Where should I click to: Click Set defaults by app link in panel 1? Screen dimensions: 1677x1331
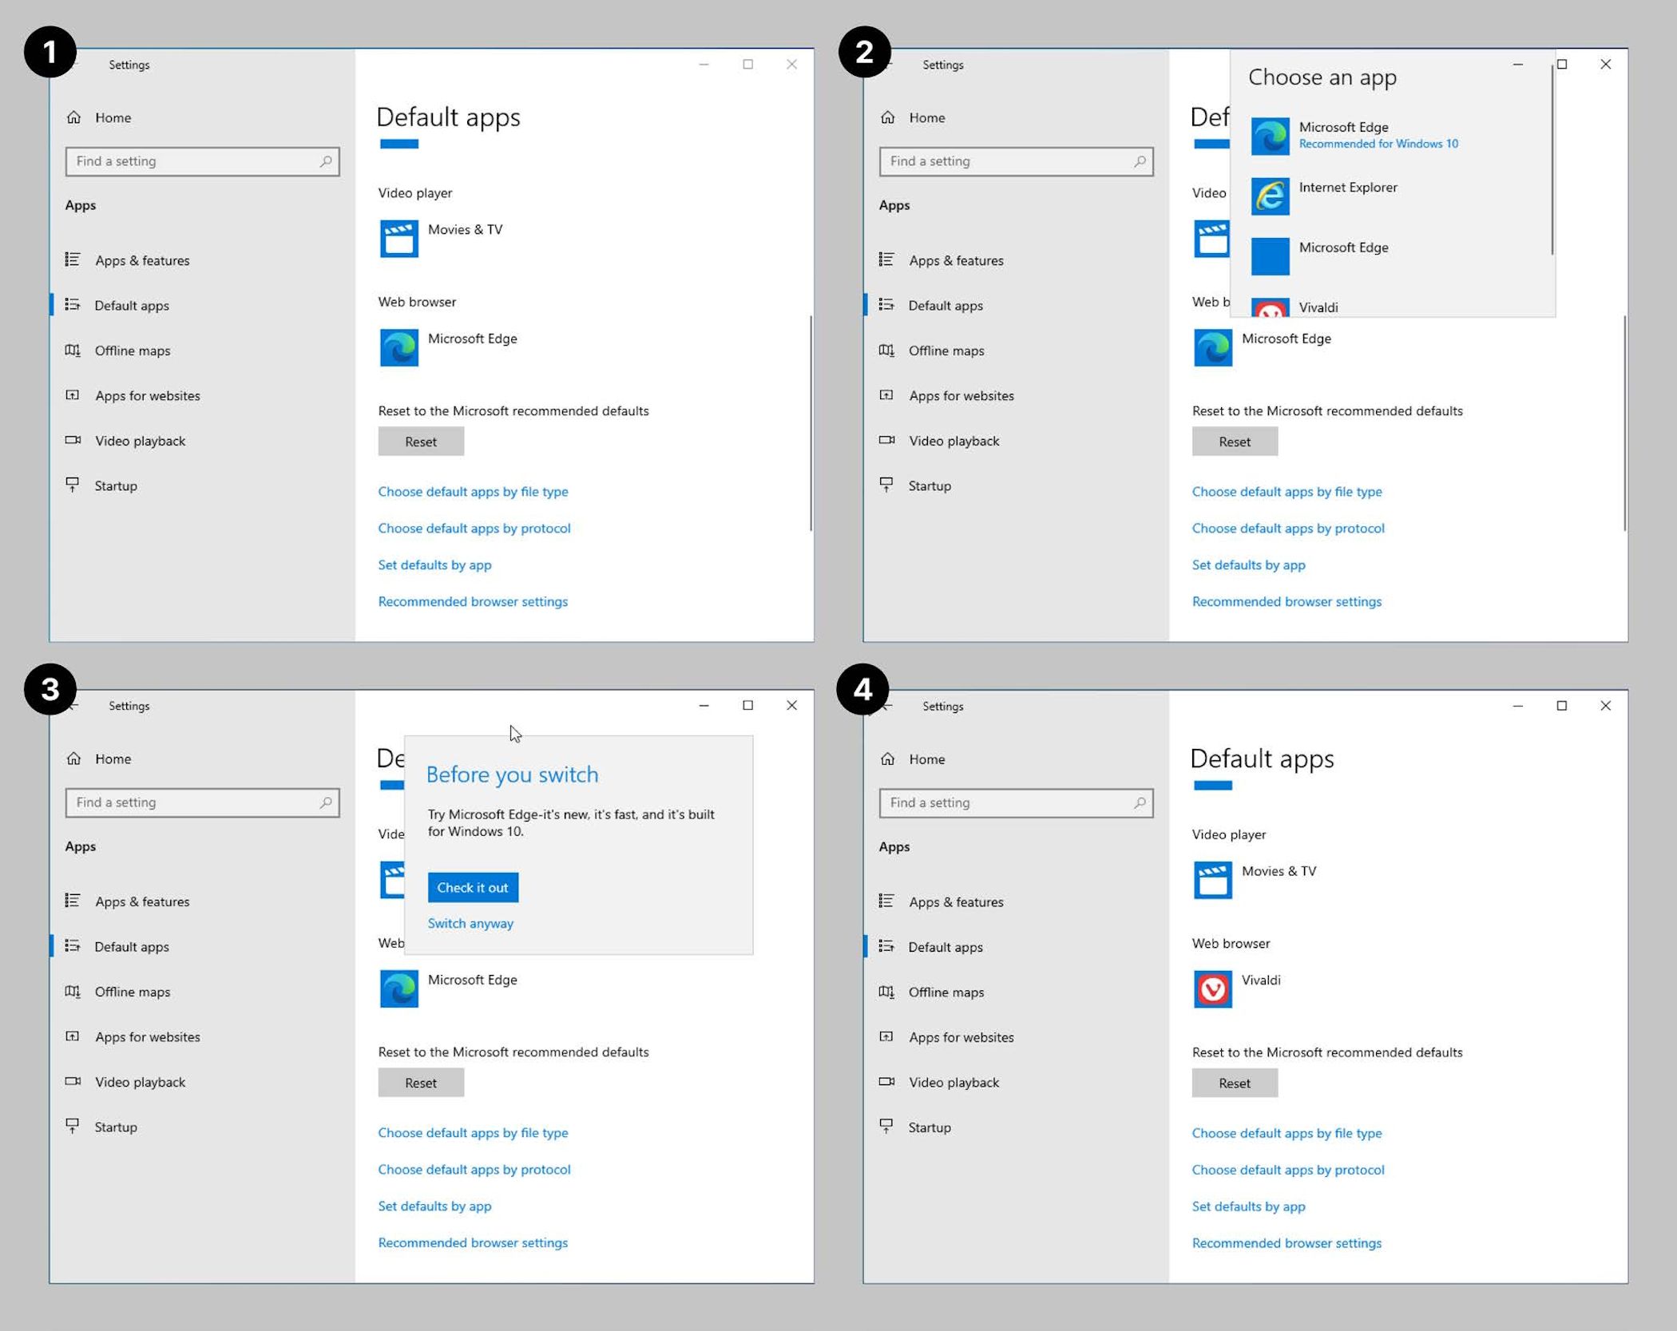point(434,565)
